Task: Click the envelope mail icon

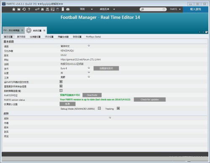Action: (x=68, y=9)
